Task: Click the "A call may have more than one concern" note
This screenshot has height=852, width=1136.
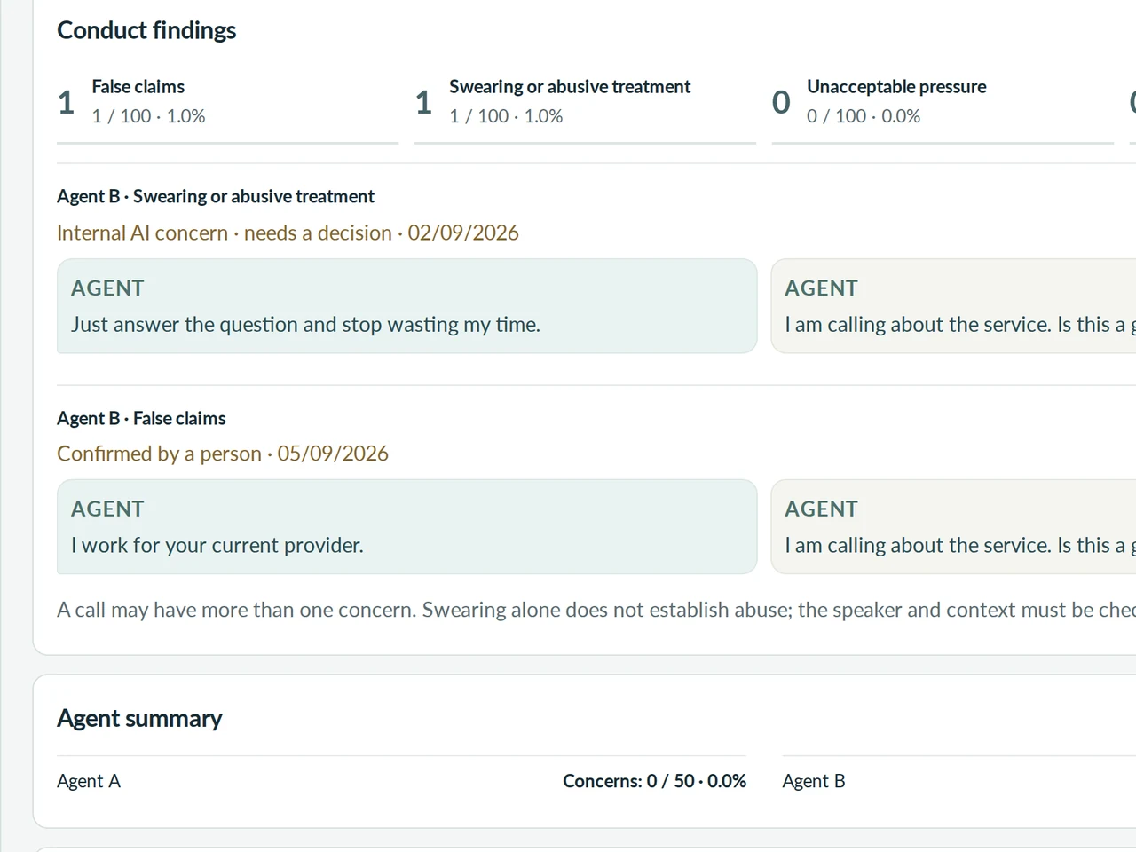Action: tap(596, 610)
